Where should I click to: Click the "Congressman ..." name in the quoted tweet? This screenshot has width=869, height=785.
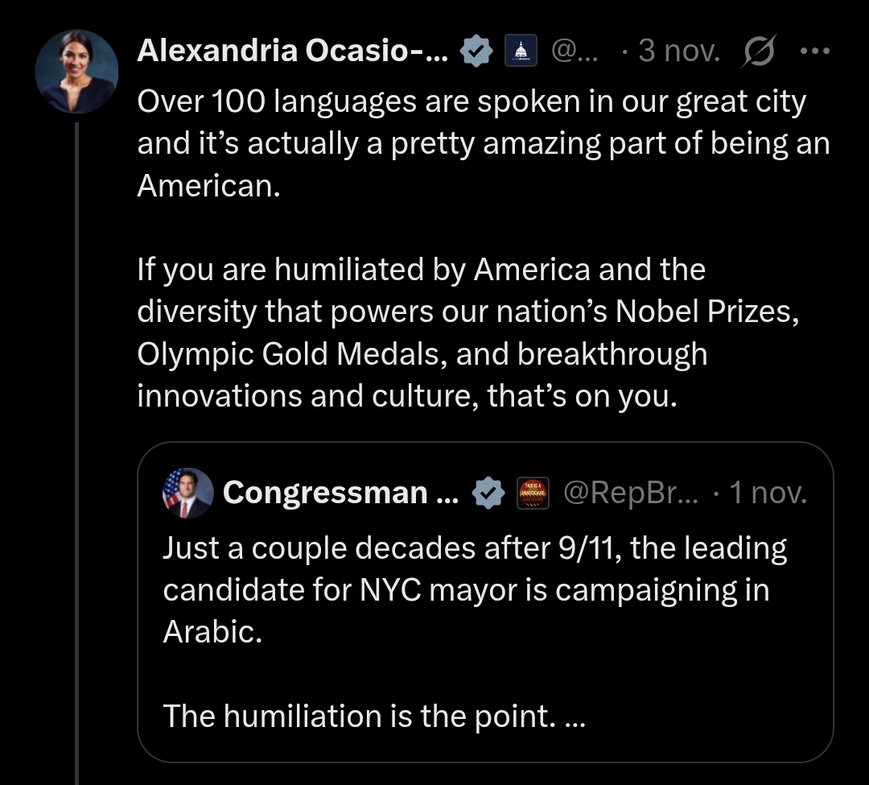(340, 493)
